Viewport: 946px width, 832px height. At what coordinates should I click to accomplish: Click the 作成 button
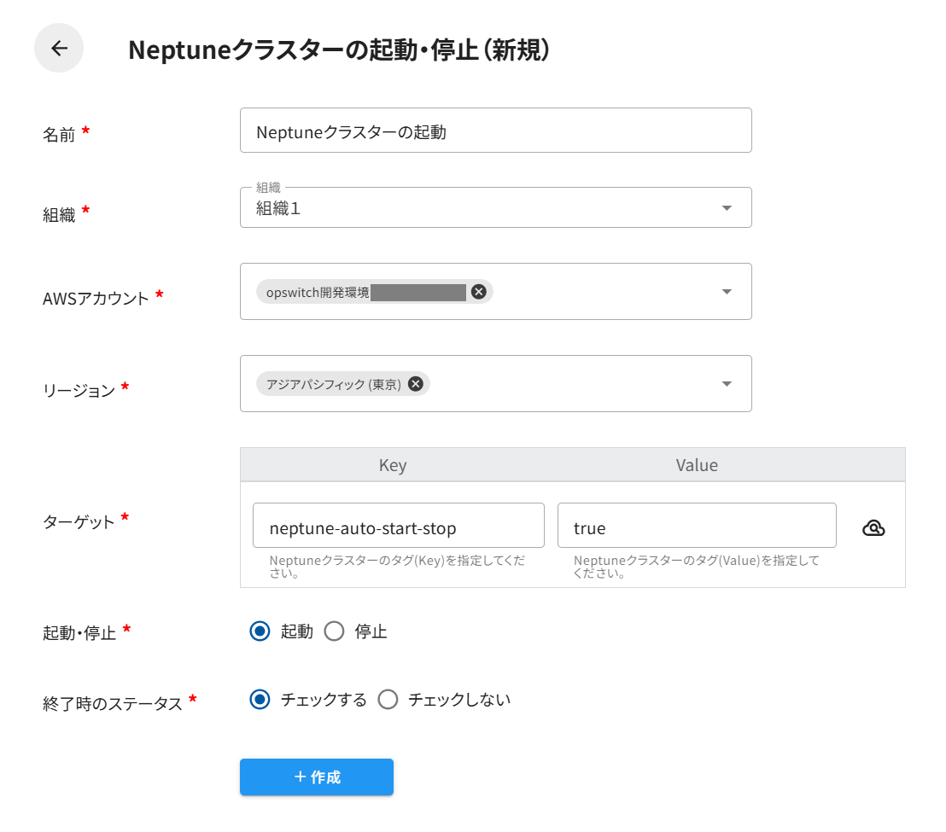[x=317, y=777]
